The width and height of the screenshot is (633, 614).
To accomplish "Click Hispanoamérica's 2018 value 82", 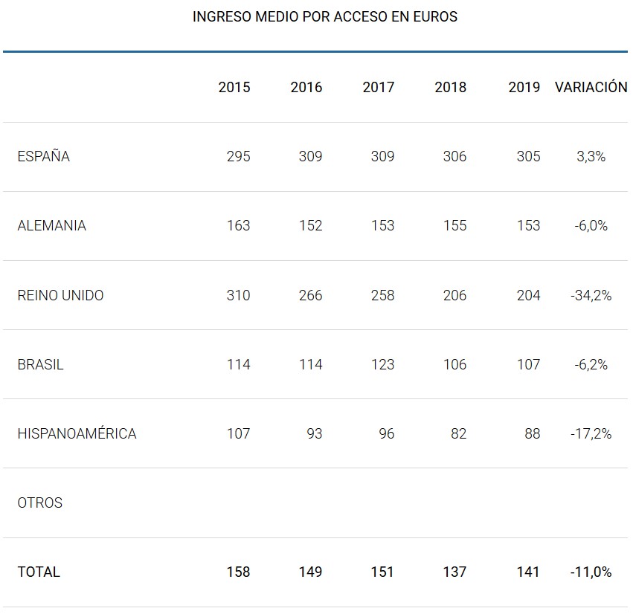I will [458, 433].
